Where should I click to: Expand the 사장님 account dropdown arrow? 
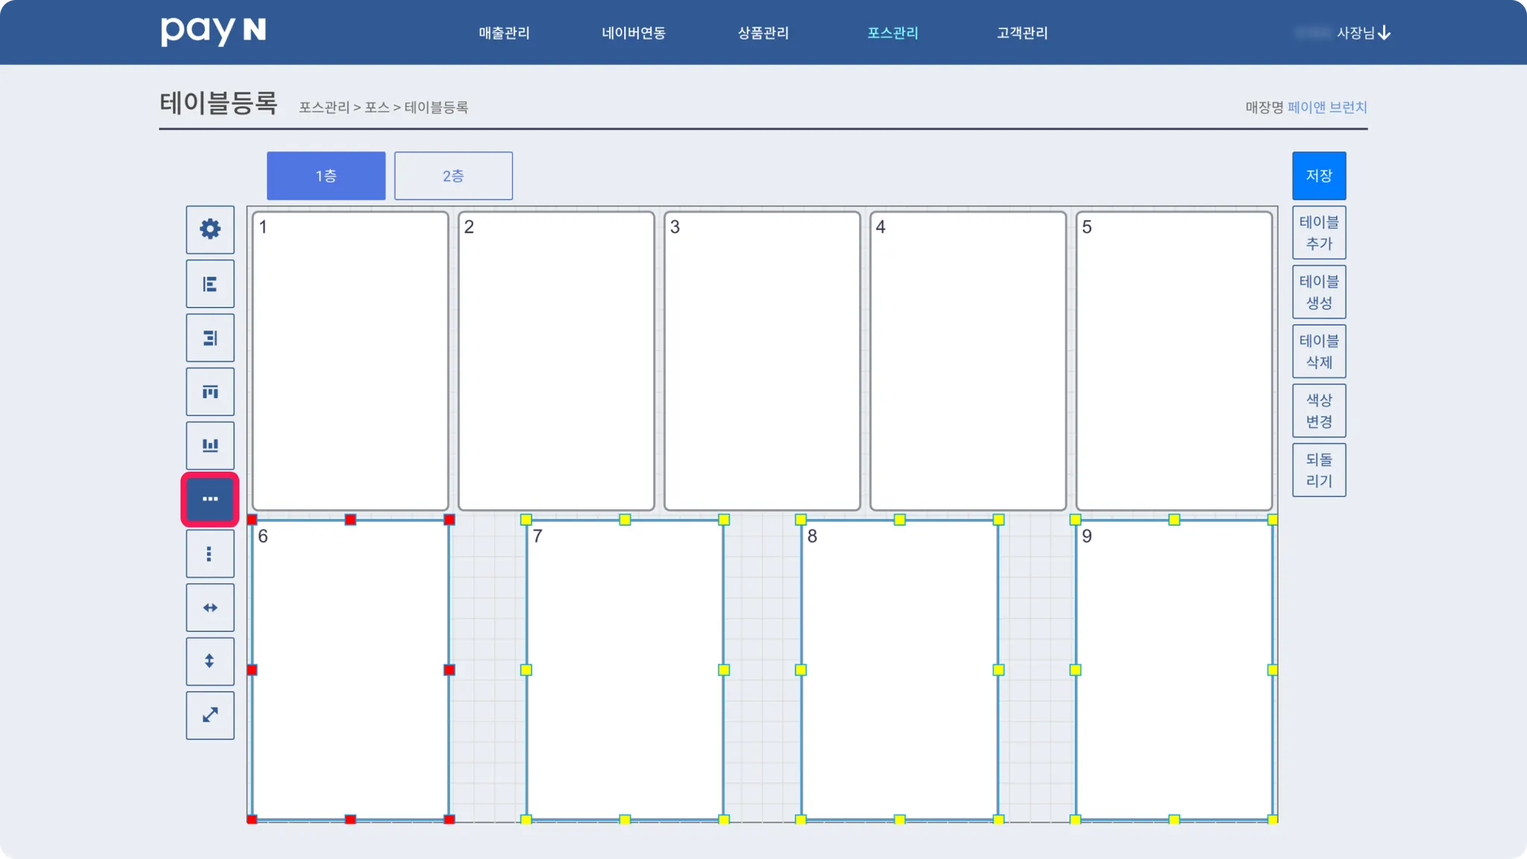click(x=1384, y=33)
